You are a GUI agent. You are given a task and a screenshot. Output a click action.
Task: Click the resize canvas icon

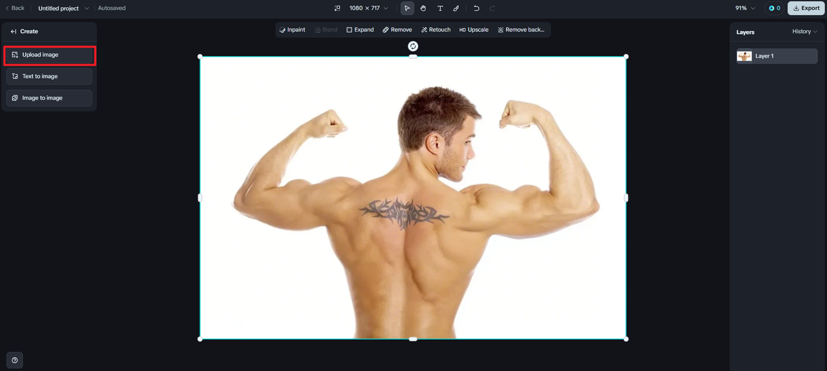click(337, 8)
